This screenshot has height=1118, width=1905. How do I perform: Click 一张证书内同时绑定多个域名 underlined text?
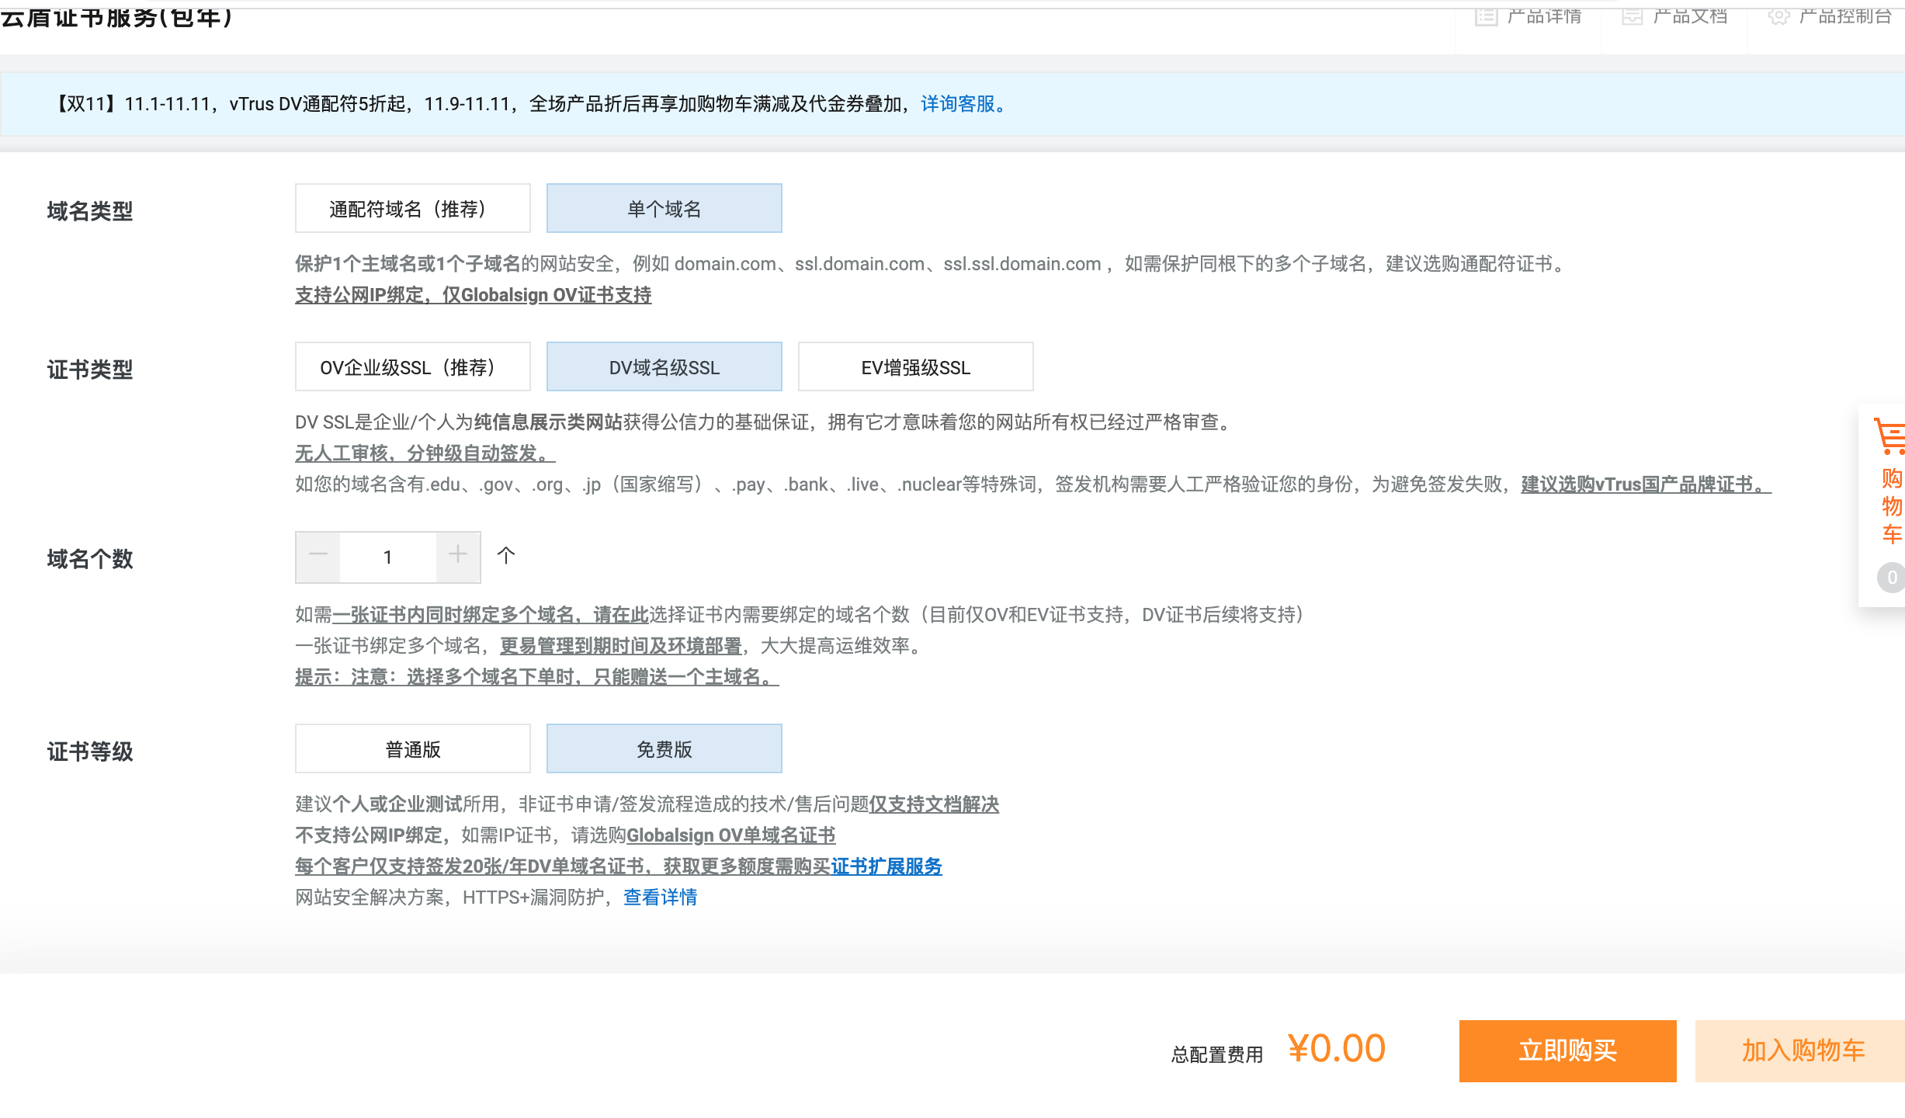click(491, 615)
